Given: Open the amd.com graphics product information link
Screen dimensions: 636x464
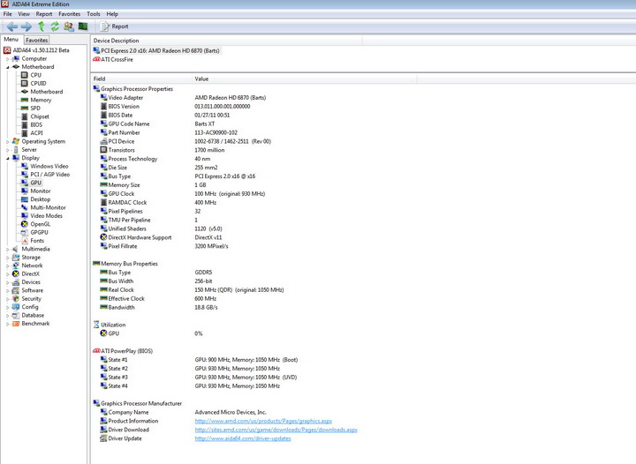Looking at the screenshot, I should point(263,421).
